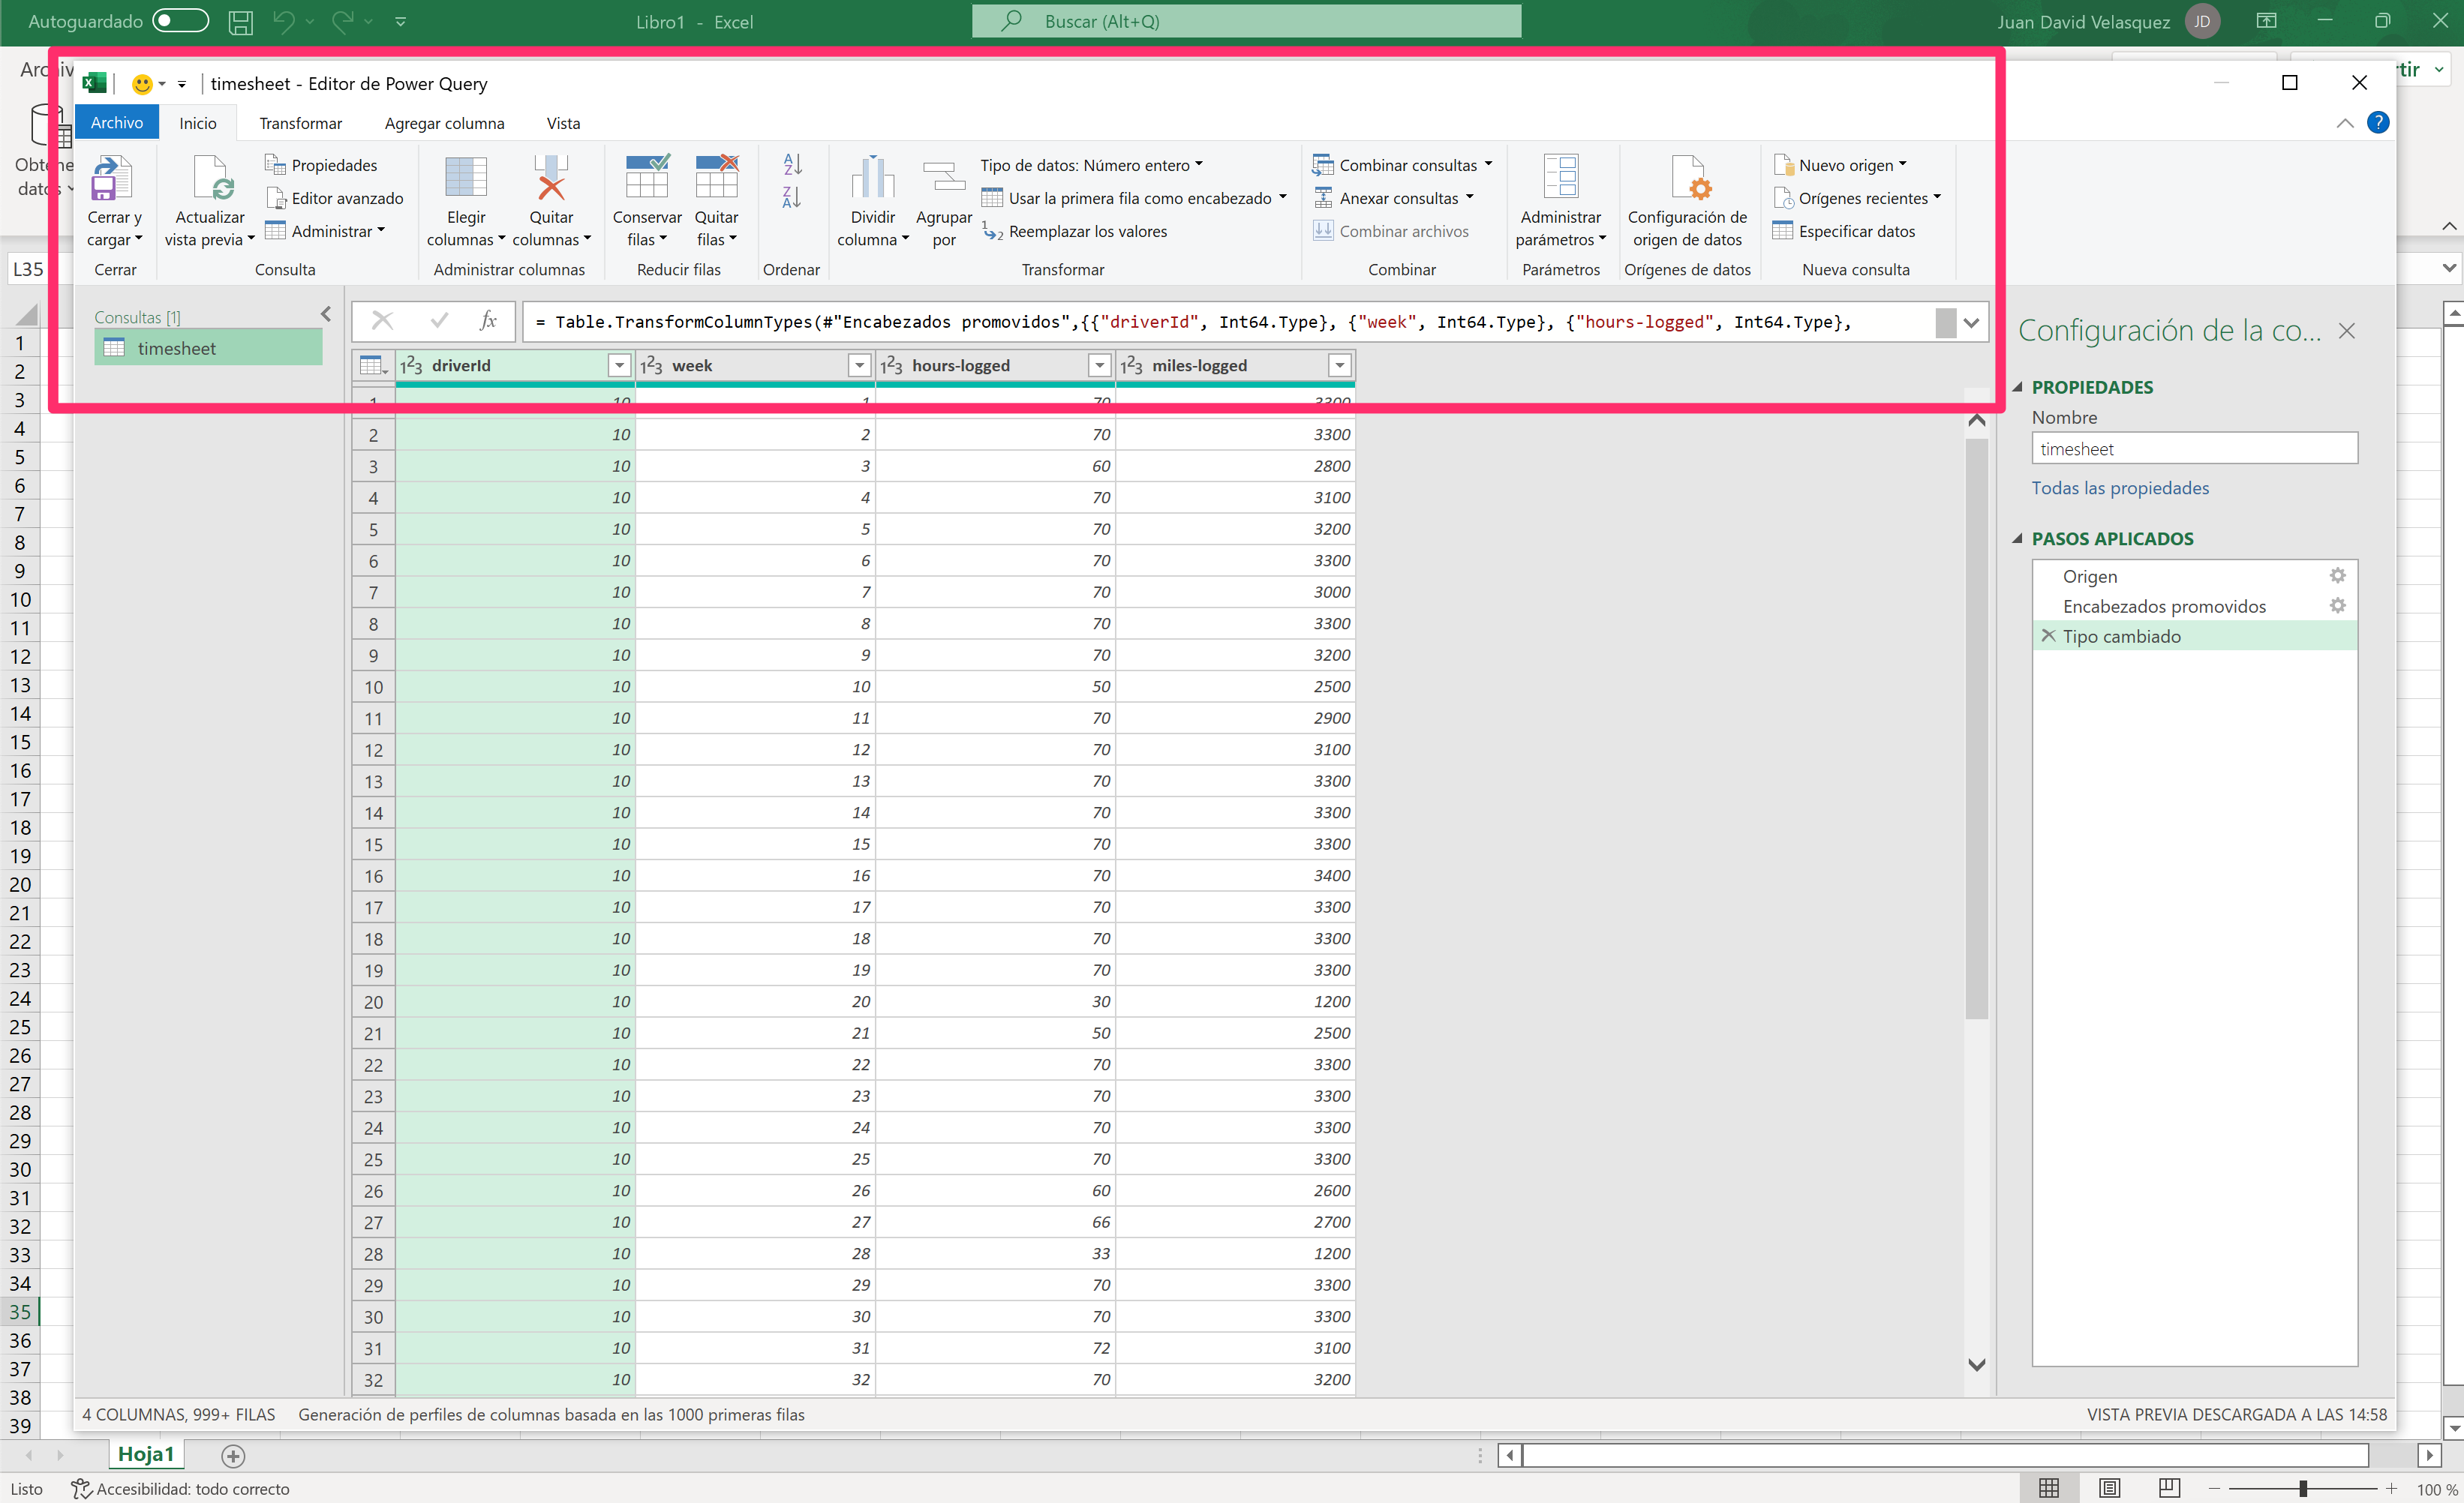2464x1503 pixels.
Task: Open Nuevo origen dropdown
Action: pyautogui.click(x=1841, y=165)
